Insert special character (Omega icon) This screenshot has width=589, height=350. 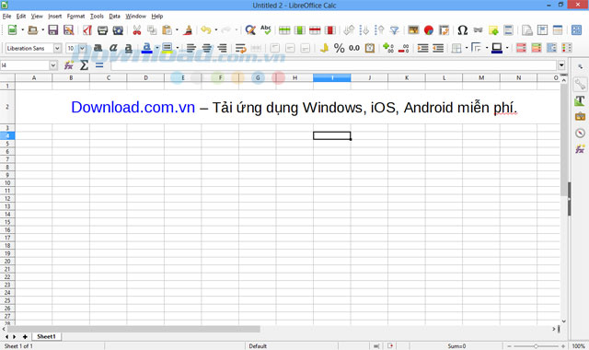tap(463, 30)
